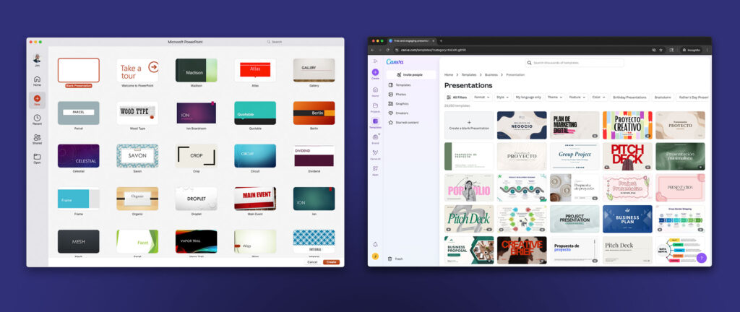Screen dimensions: 740x312
Task: Toggle the My language only filter
Action: pyautogui.click(x=528, y=97)
